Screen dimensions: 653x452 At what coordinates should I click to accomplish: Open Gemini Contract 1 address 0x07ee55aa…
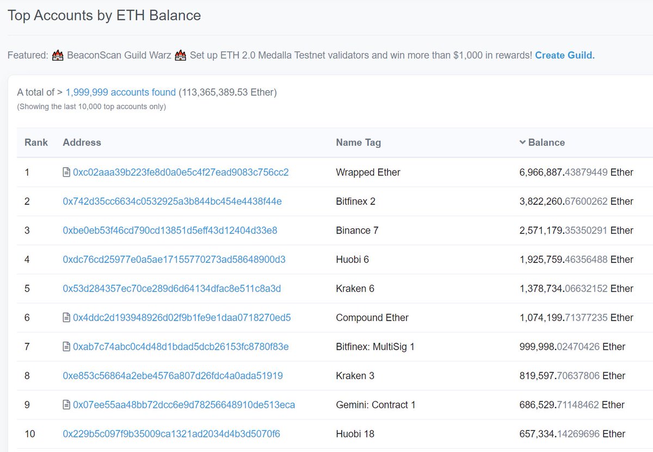(184, 405)
